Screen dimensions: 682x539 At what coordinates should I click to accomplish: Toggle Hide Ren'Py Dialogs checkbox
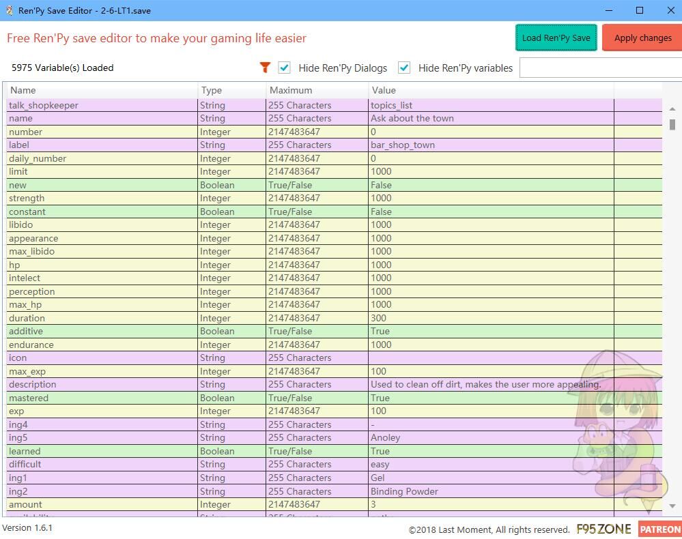(285, 68)
